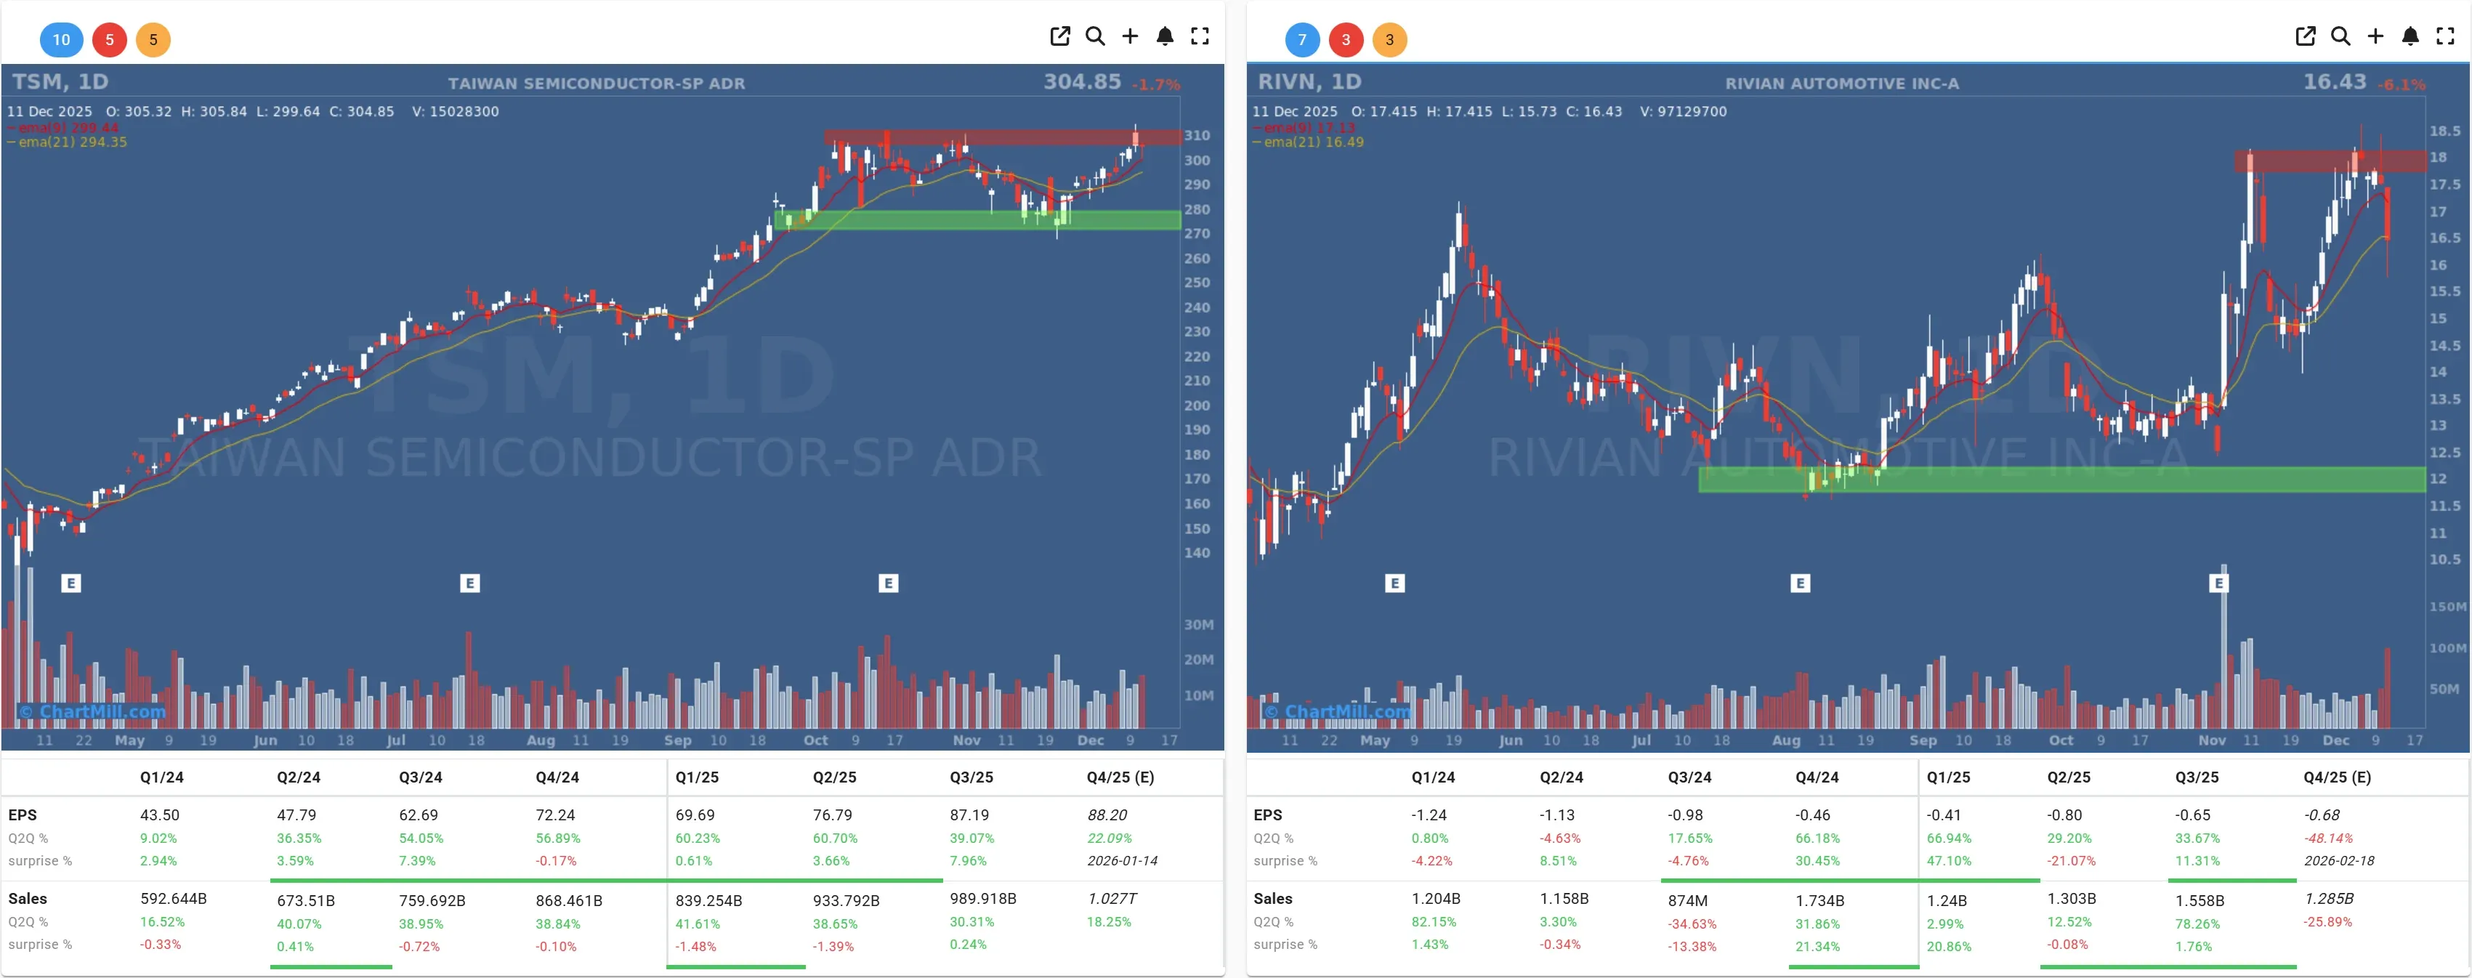
Task: Open the ChartMill.com link on the RIVN chart
Action: pos(1338,712)
